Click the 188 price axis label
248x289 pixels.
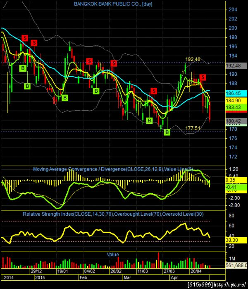click(233, 83)
